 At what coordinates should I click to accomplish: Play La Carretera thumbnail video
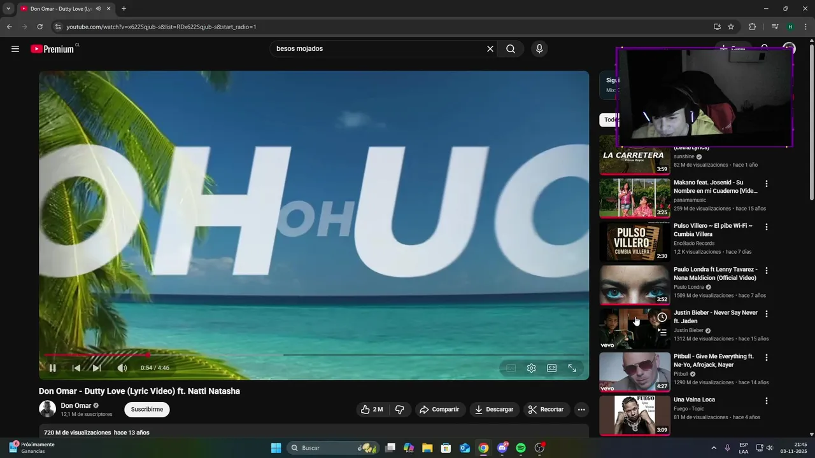[635, 155]
